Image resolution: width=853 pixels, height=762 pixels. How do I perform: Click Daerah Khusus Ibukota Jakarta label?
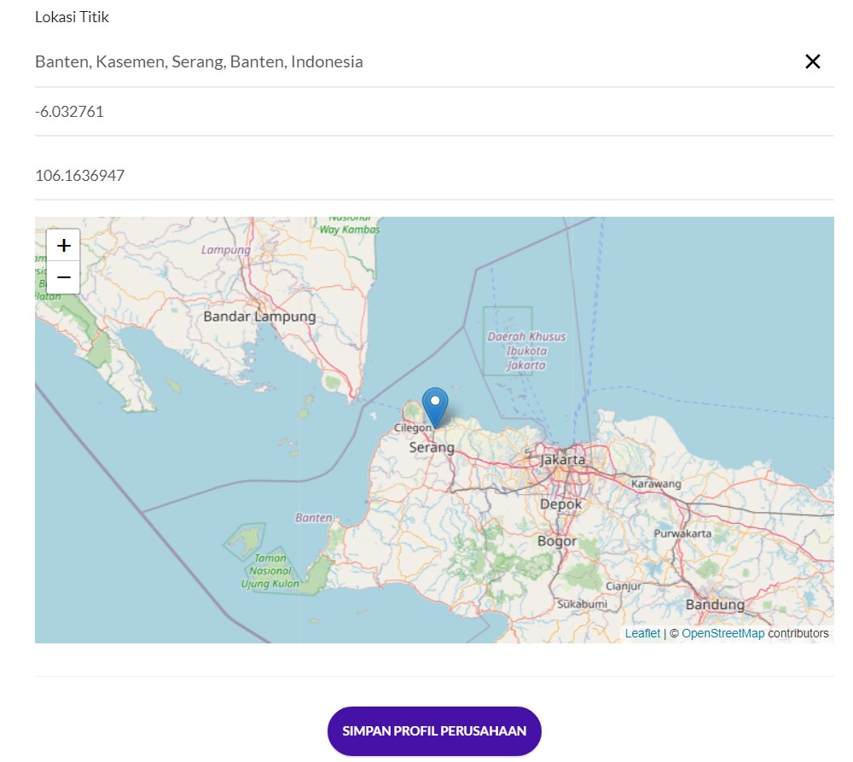point(526,351)
